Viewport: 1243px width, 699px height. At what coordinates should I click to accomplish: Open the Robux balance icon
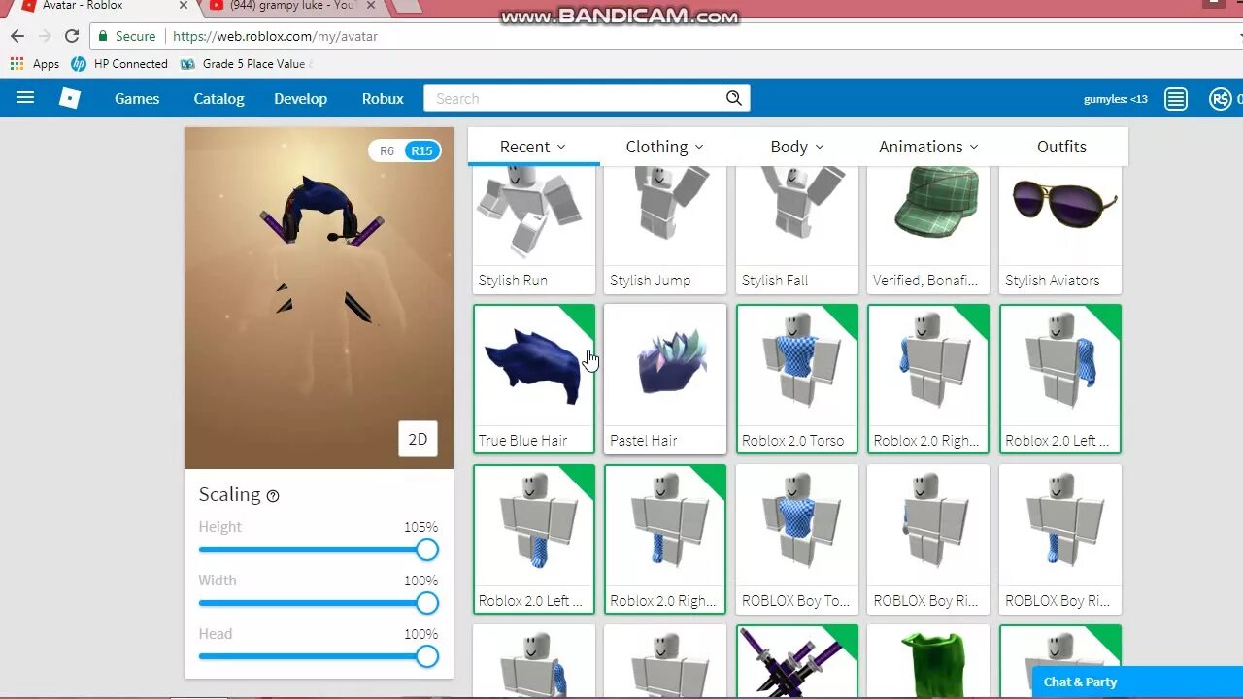(x=1220, y=99)
